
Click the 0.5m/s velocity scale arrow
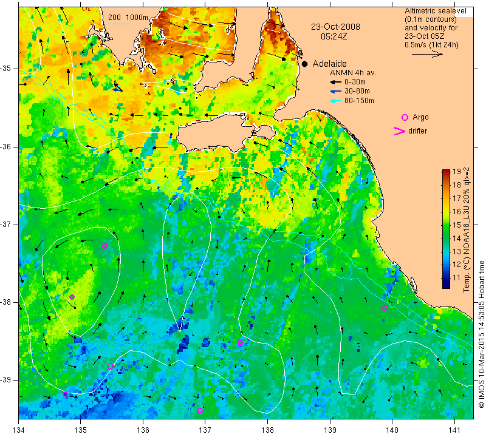427,54
